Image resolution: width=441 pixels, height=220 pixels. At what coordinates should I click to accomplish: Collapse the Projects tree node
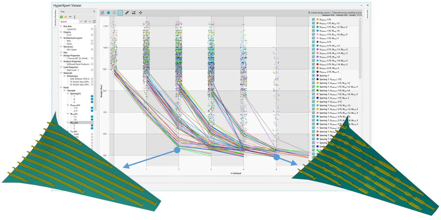(x=61, y=32)
